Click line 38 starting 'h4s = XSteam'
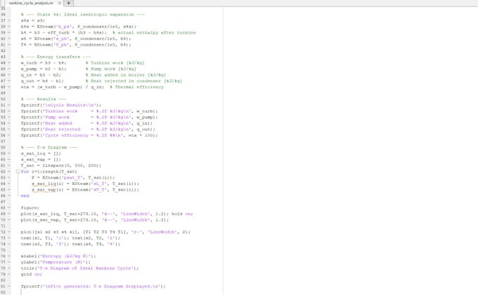The width and height of the screenshot is (478, 295). (x=79, y=27)
